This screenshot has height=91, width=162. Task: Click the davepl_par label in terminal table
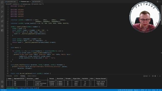pyautogui.click(x=39, y=85)
